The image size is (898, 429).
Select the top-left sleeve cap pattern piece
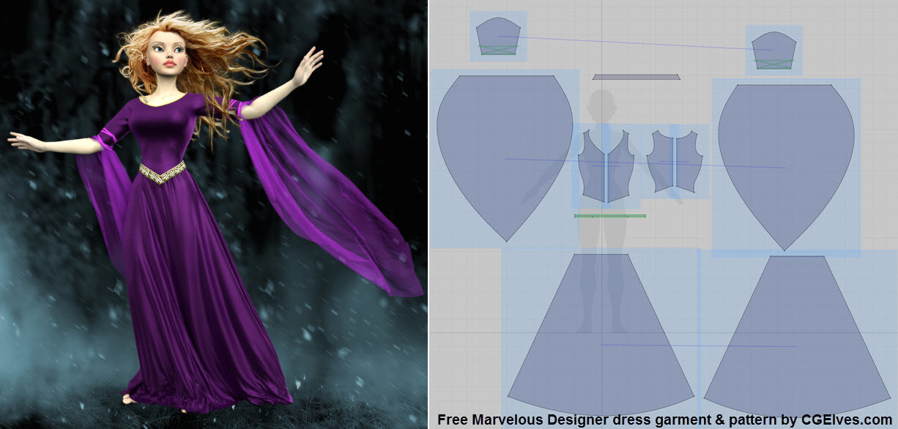point(498,37)
